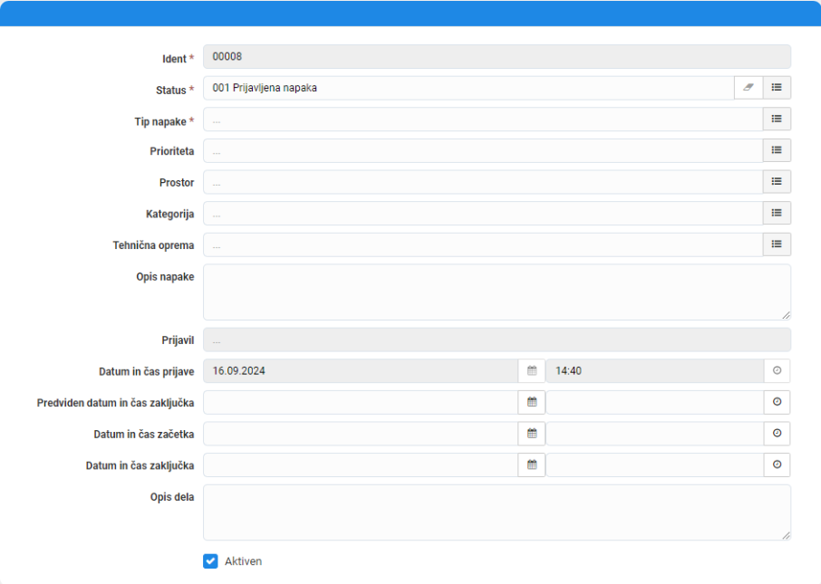This screenshot has height=584, width=821.
Task: Open clock picker for Datum in čas začetka
Action: (x=777, y=434)
